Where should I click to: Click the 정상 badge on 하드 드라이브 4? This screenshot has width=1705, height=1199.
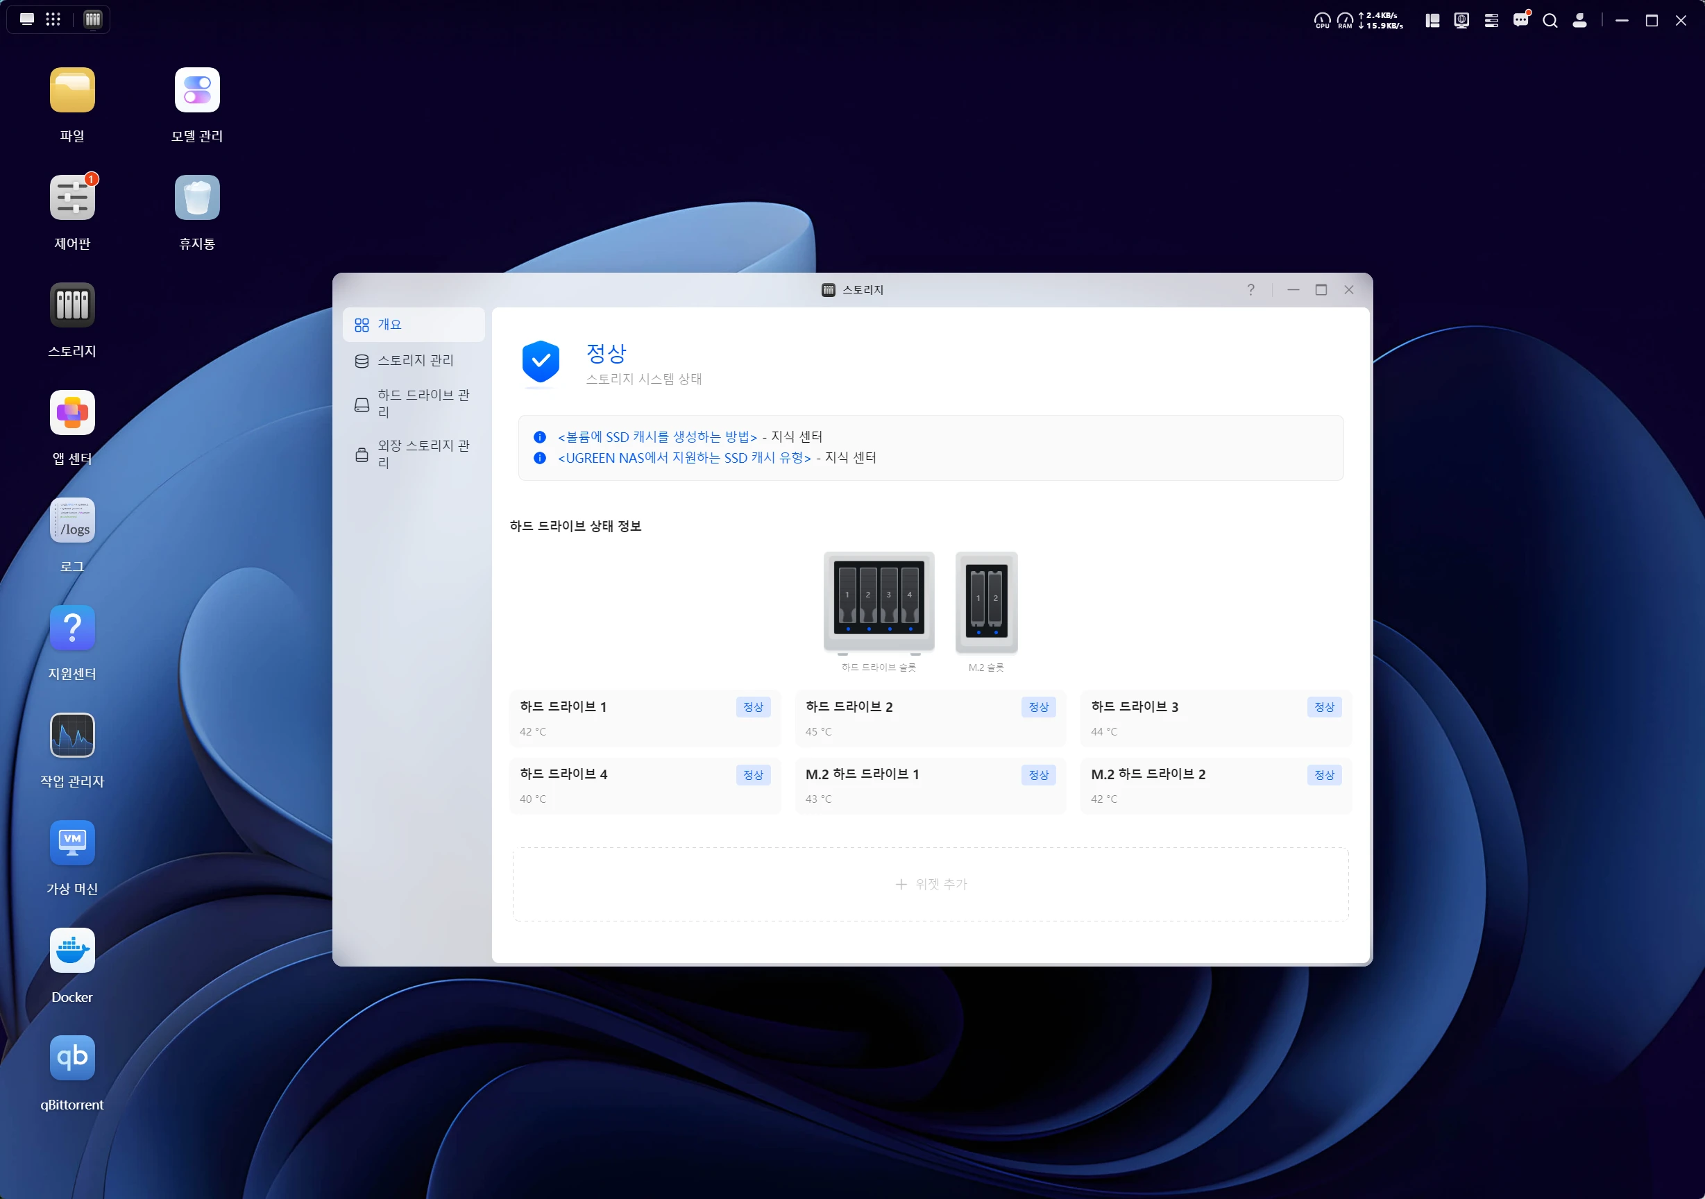point(753,775)
